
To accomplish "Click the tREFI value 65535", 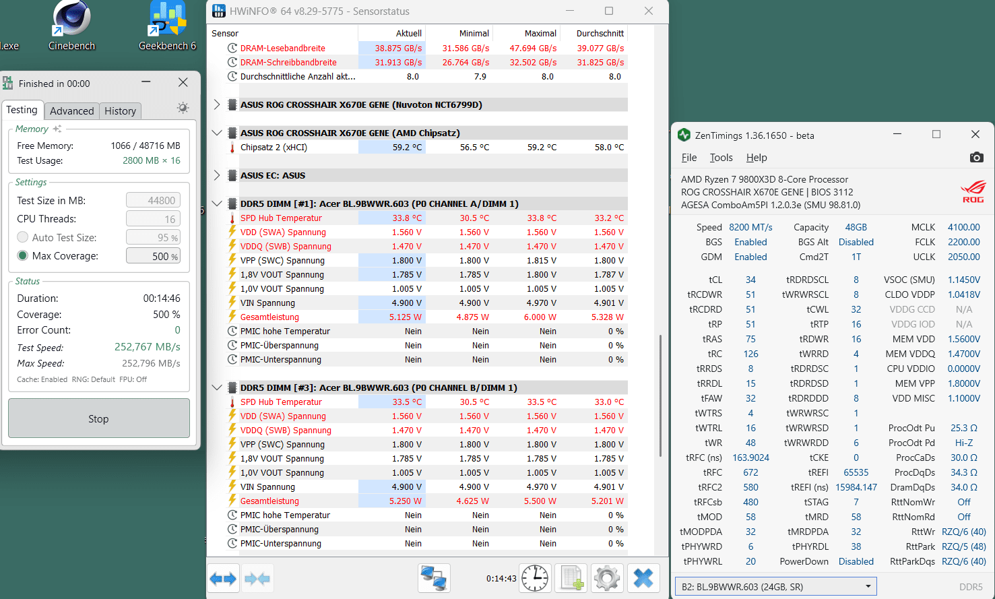I will click(x=856, y=472).
